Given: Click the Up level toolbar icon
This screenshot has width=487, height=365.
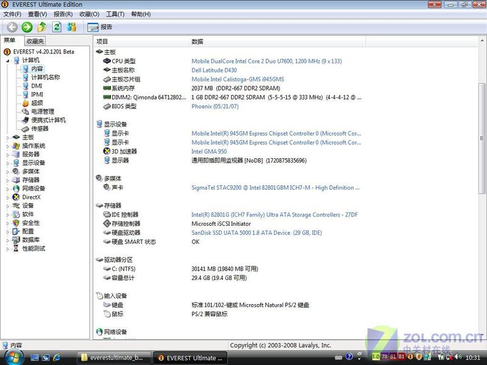Looking at the screenshot, I should [x=42, y=27].
